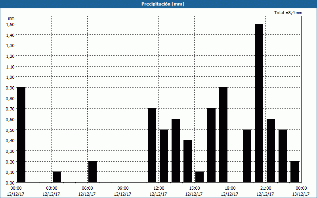Click the 0,60 y-axis value
Screen dimensions: 317x198
[x=10, y=120]
